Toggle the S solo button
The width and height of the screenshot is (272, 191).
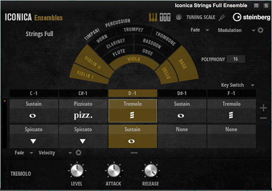pyautogui.click(x=266, y=5)
